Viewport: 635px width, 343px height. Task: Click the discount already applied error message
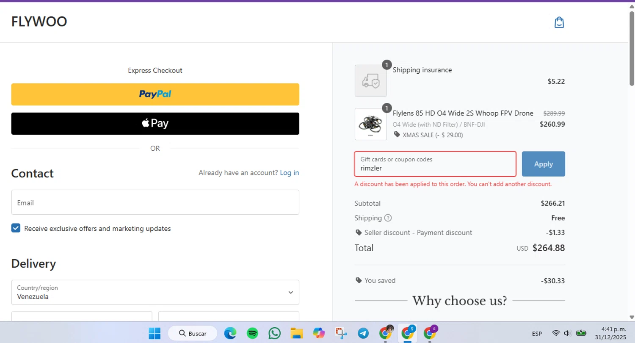click(453, 184)
